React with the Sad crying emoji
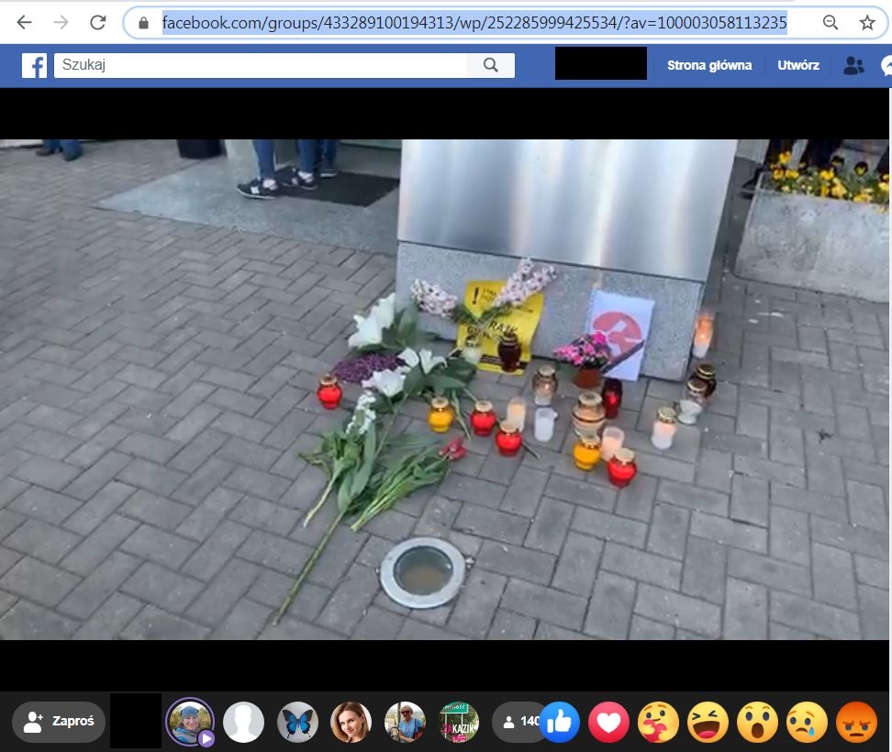 point(807,723)
